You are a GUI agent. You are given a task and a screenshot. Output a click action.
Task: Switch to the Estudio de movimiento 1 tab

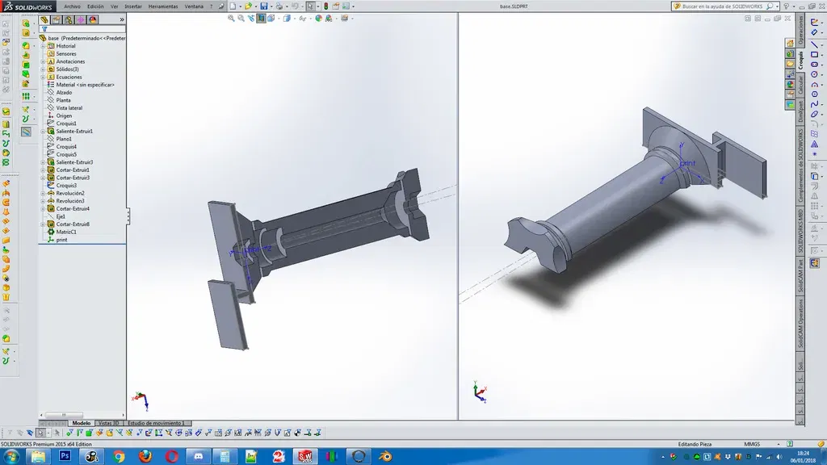coord(156,421)
